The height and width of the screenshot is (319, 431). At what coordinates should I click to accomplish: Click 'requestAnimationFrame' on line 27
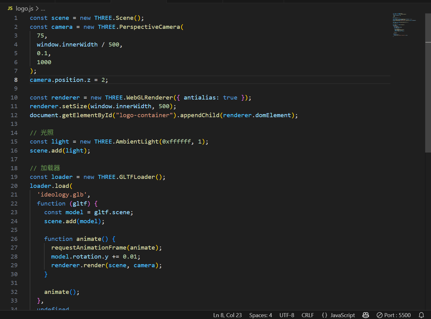[x=89, y=248]
